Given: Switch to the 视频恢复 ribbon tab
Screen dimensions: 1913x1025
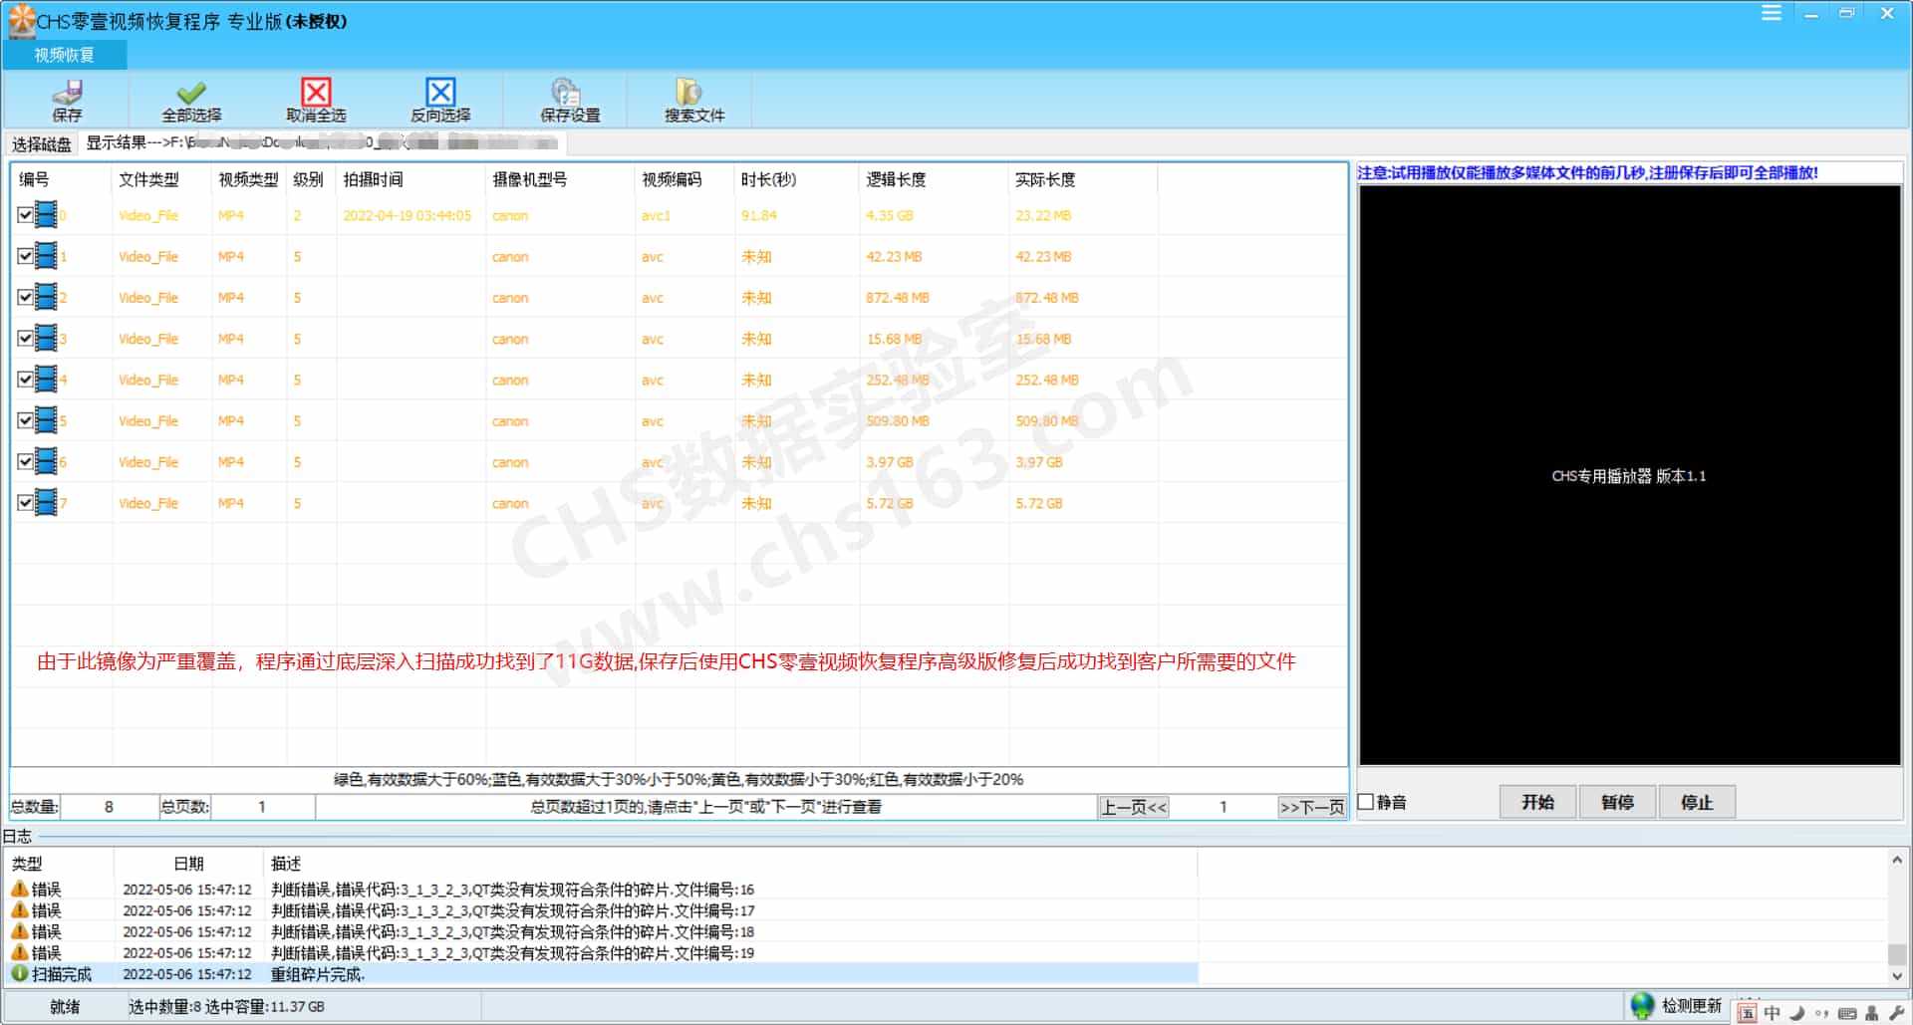Looking at the screenshot, I should (x=65, y=55).
